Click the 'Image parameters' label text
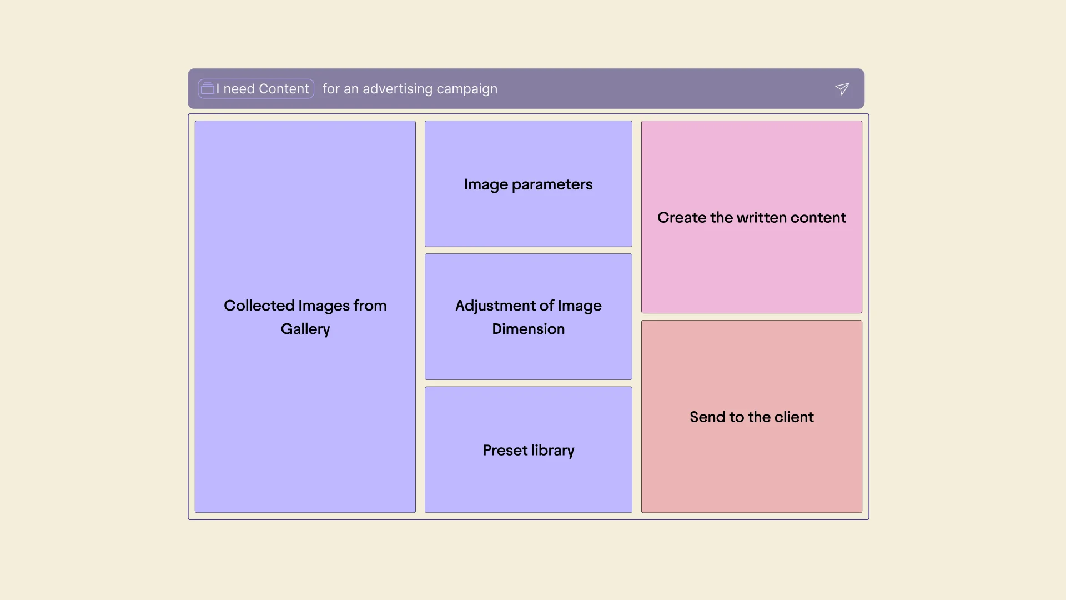The image size is (1066, 600). [529, 184]
